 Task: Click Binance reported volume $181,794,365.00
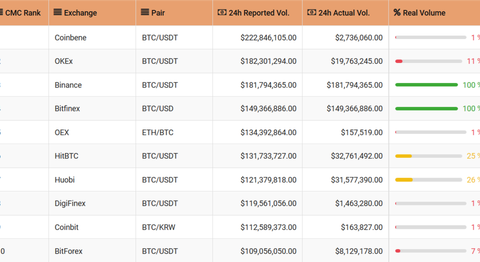[x=268, y=85]
